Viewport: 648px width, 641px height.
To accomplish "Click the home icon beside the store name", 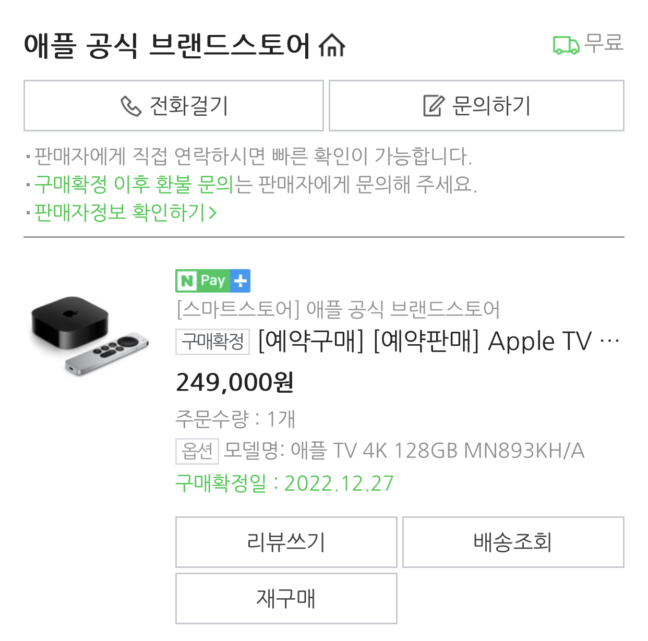I will pos(332,45).
